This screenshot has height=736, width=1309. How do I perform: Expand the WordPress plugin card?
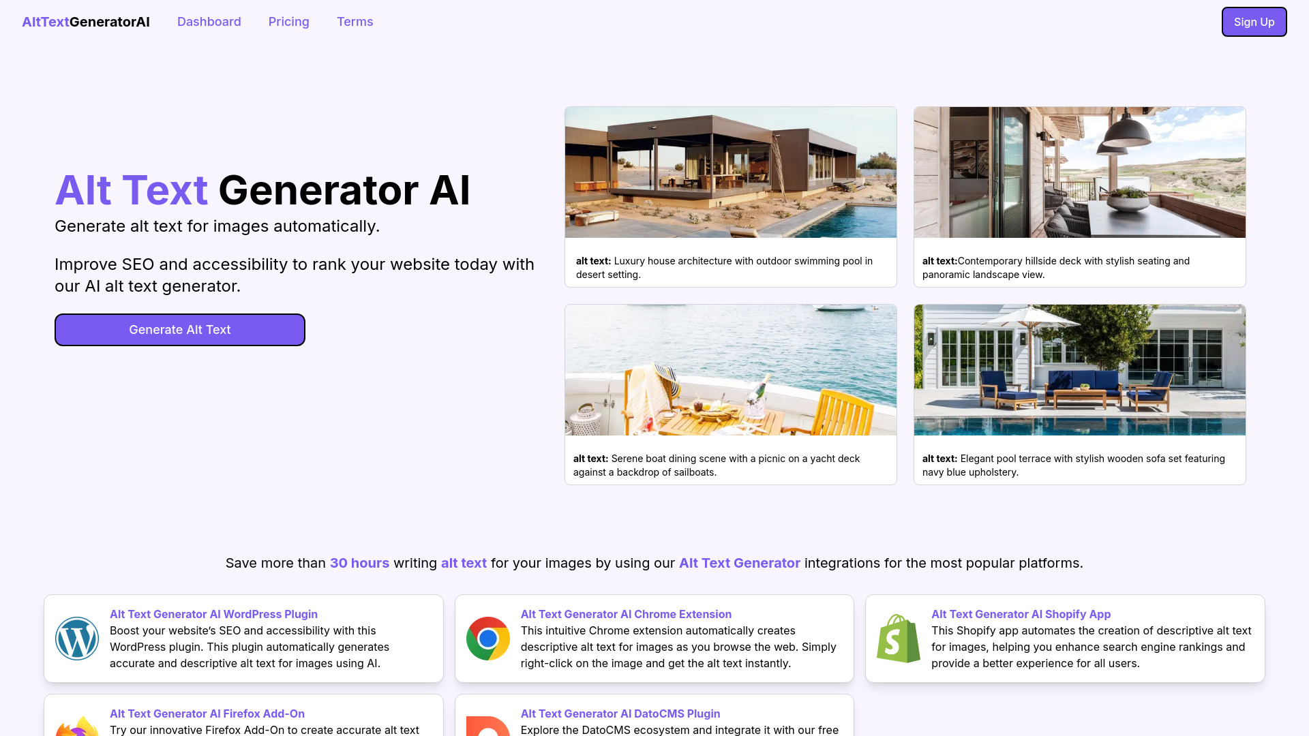(x=243, y=638)
